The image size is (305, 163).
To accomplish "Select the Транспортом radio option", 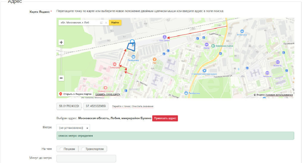I will click(93, 149).
